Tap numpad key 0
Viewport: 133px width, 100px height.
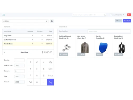[x=37, y=82]
